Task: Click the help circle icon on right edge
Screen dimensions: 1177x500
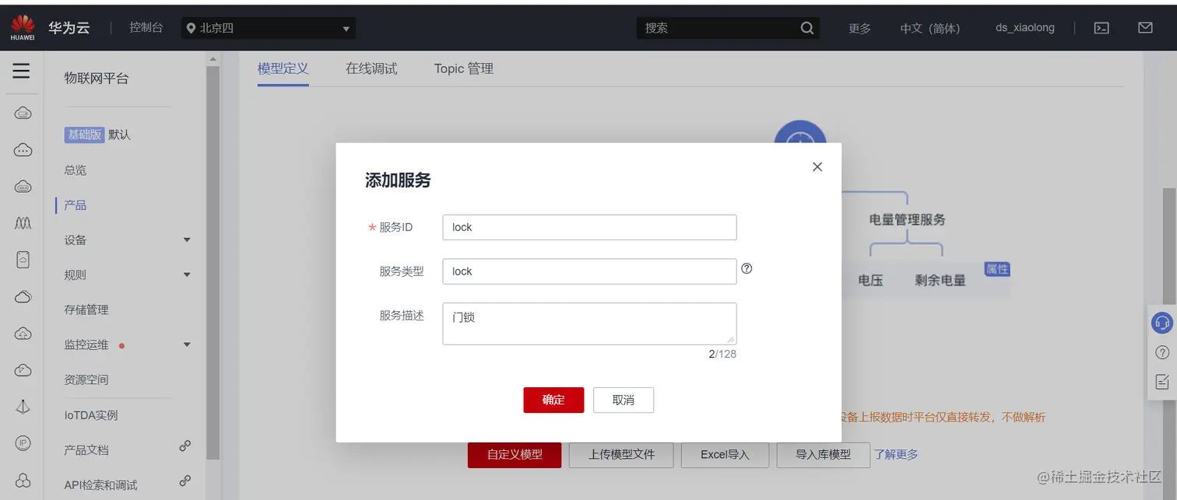Action: tap(1162, 353)
